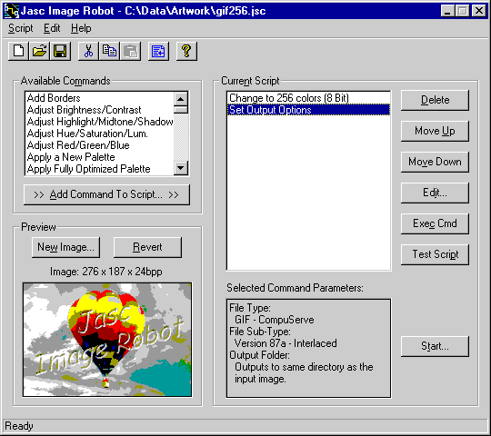Save the script using the floppy disk icon
Image resolution: width=491 pixels, height=436 pixels.
(x=60, y=51)
